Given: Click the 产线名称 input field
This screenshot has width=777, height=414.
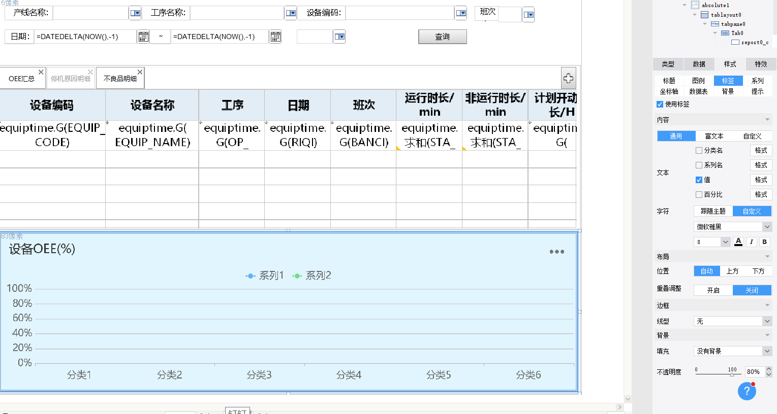Looking at the screenshot, I should tap(90, 13).
